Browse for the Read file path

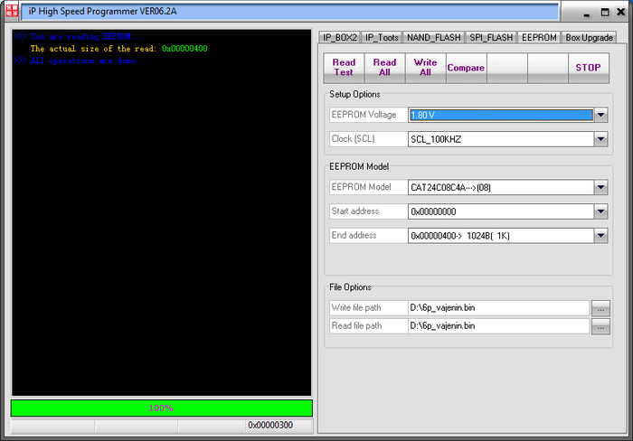600,326
